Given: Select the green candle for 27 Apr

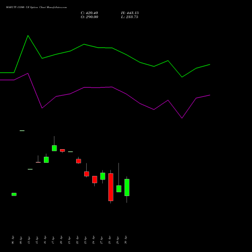Looking at the screenshot, I should 103,176.
